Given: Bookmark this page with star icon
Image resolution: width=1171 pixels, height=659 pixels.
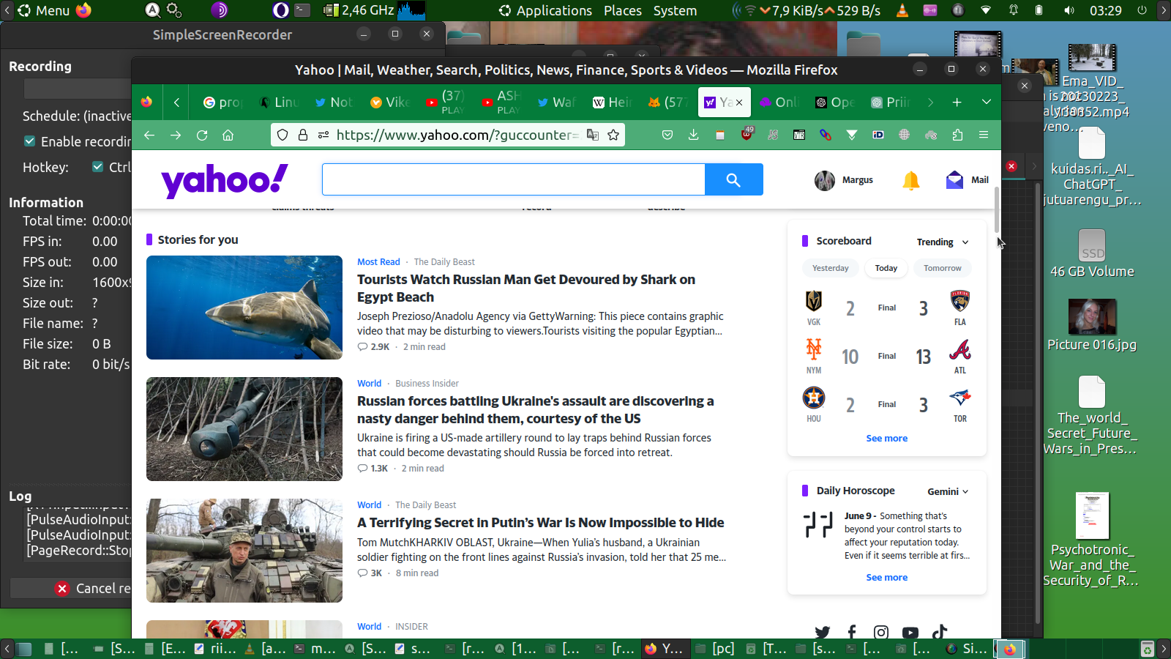Looking at the screenshot, I should [x=613, y=135].
